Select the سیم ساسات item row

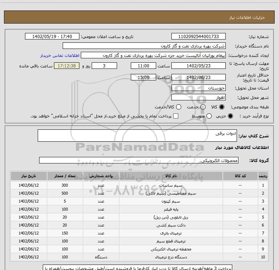tap(139, 185)
